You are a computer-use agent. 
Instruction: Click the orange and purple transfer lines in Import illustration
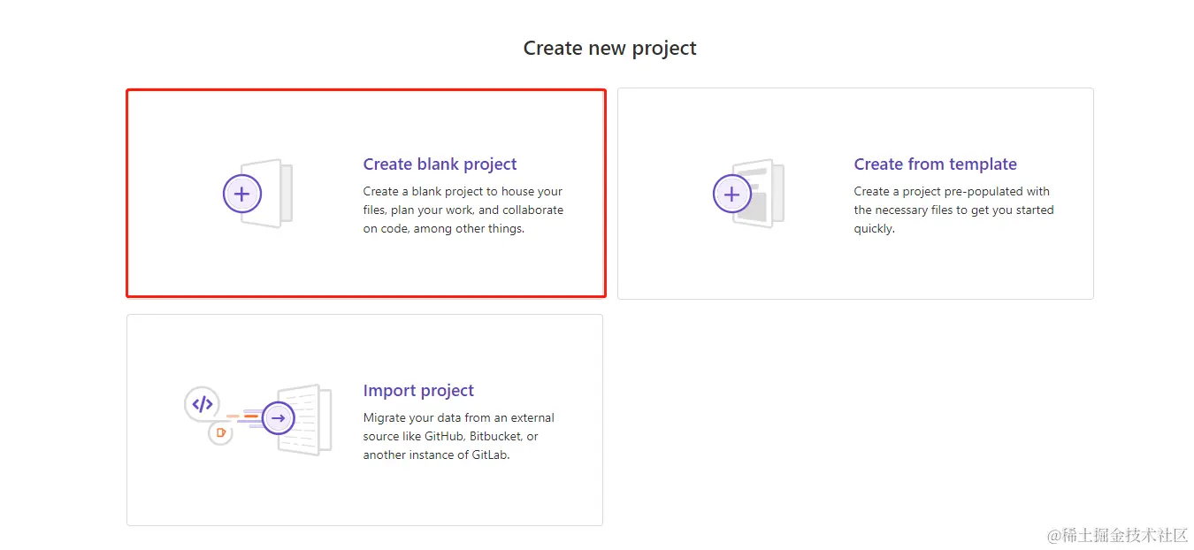click(245, 417)
